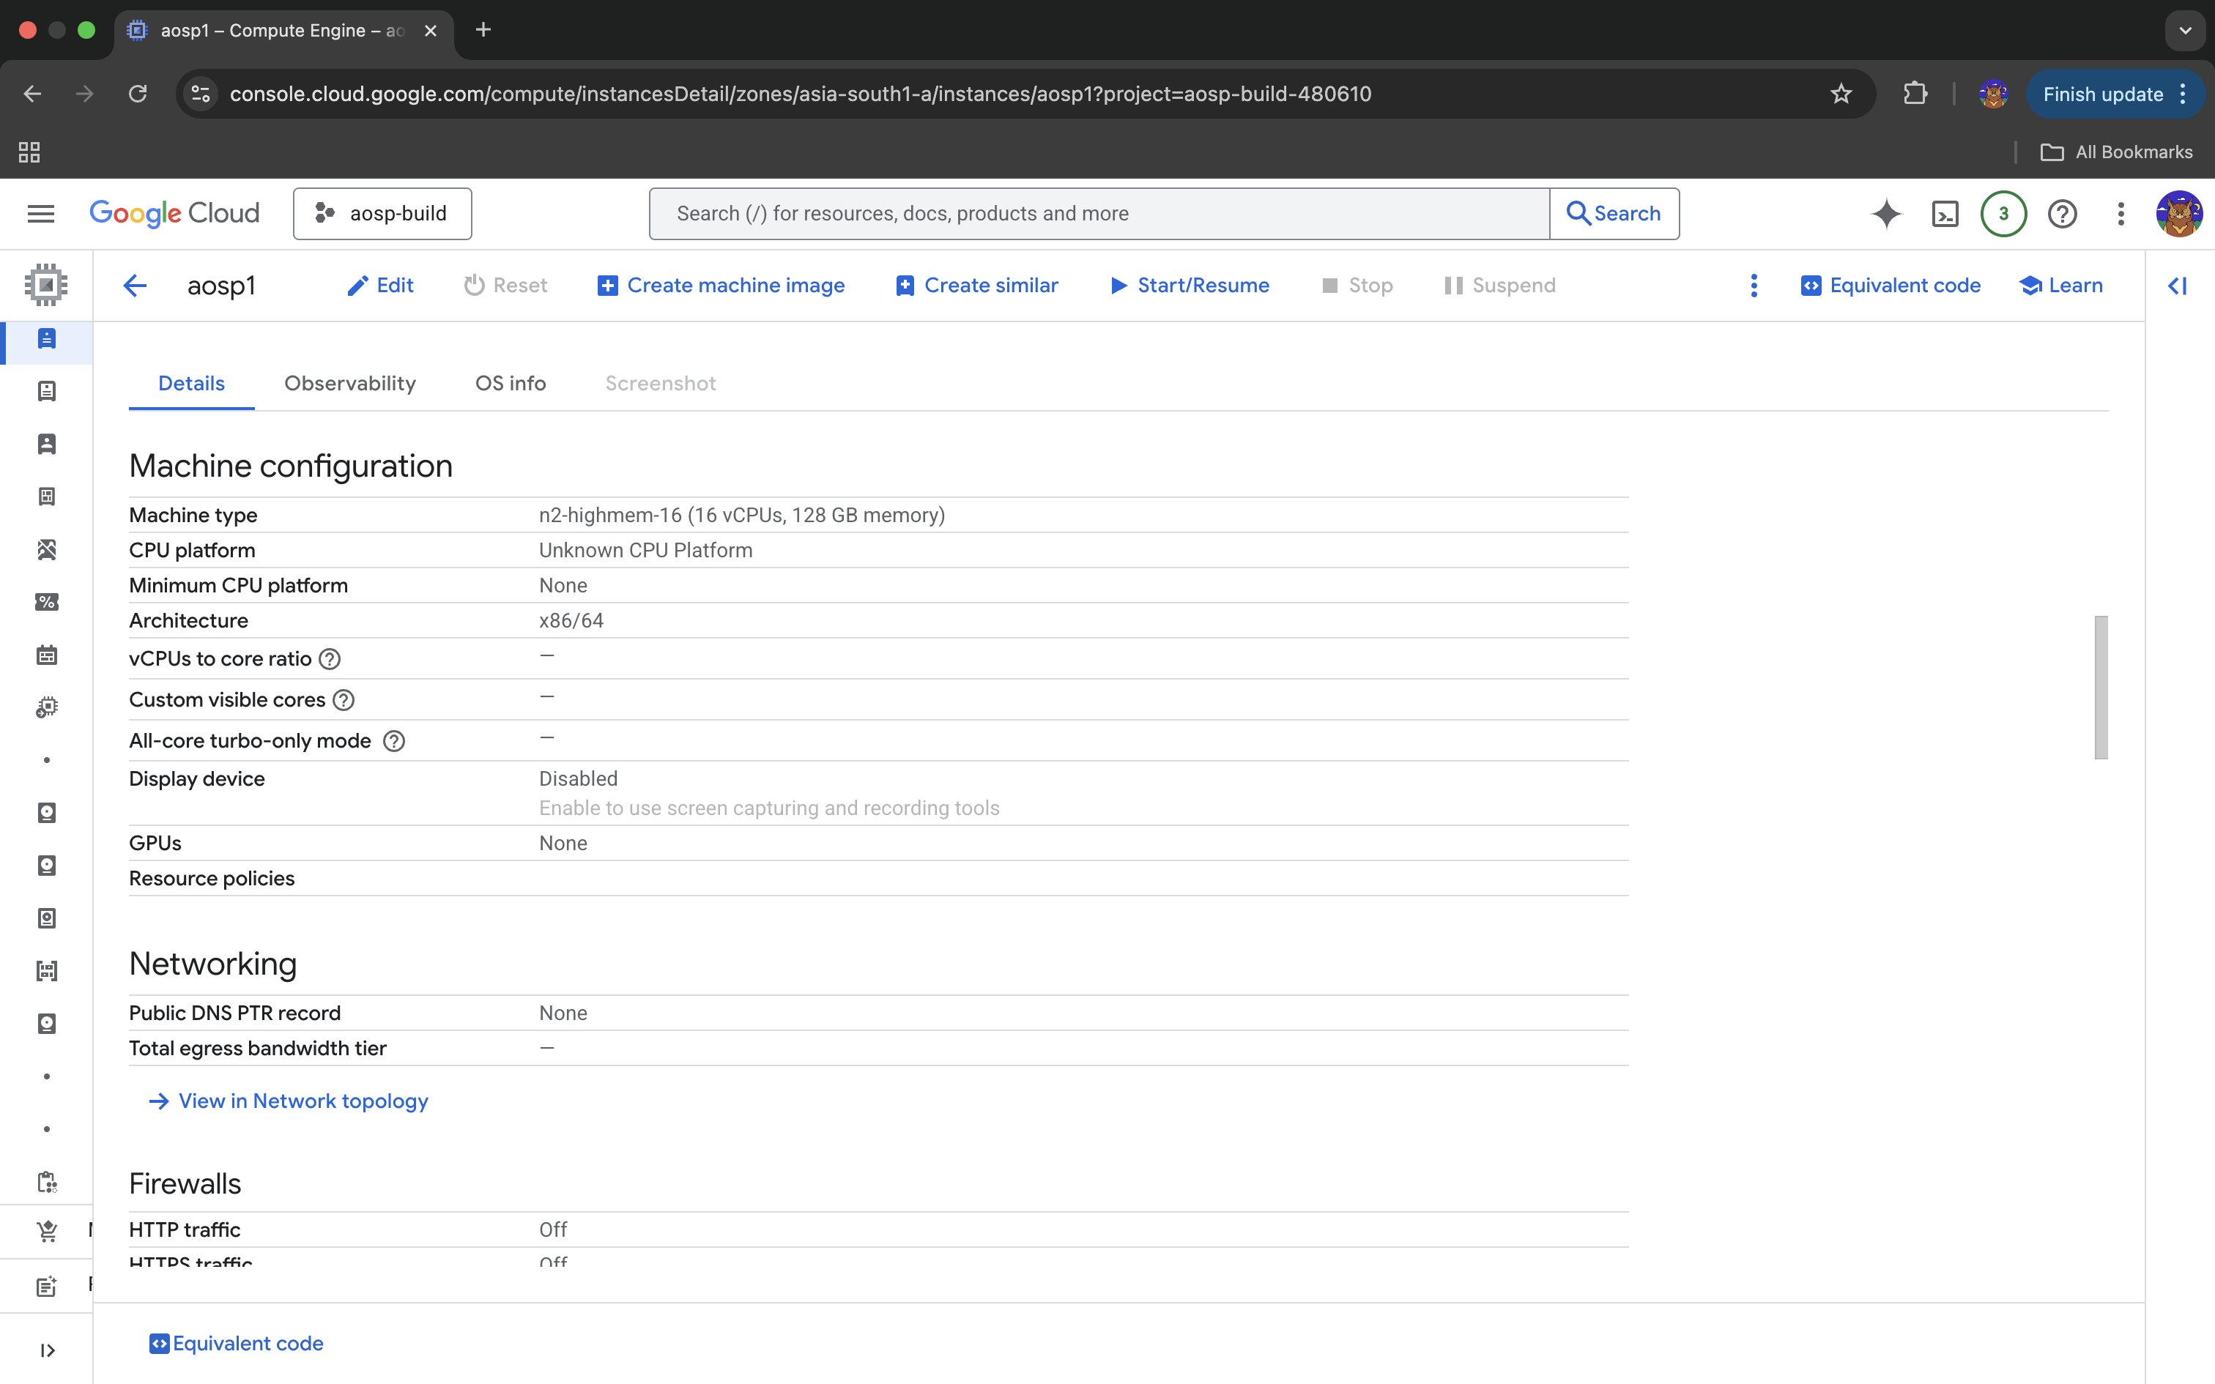Stop the aosp1 instance

[x=1357, y=286]
